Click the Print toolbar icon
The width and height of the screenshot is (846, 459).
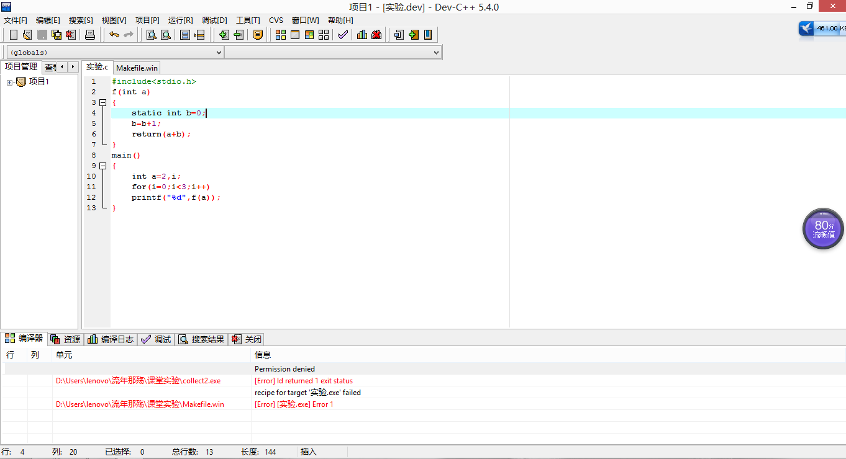(90, 35)
